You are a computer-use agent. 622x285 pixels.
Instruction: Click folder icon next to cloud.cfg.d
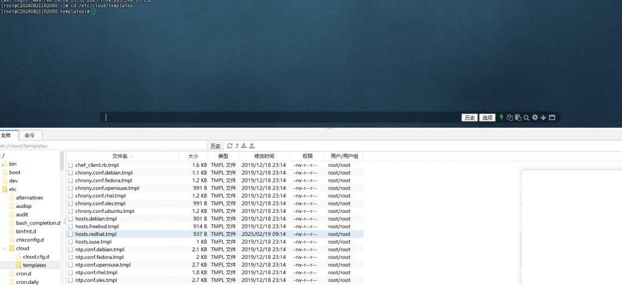point(19,257)
